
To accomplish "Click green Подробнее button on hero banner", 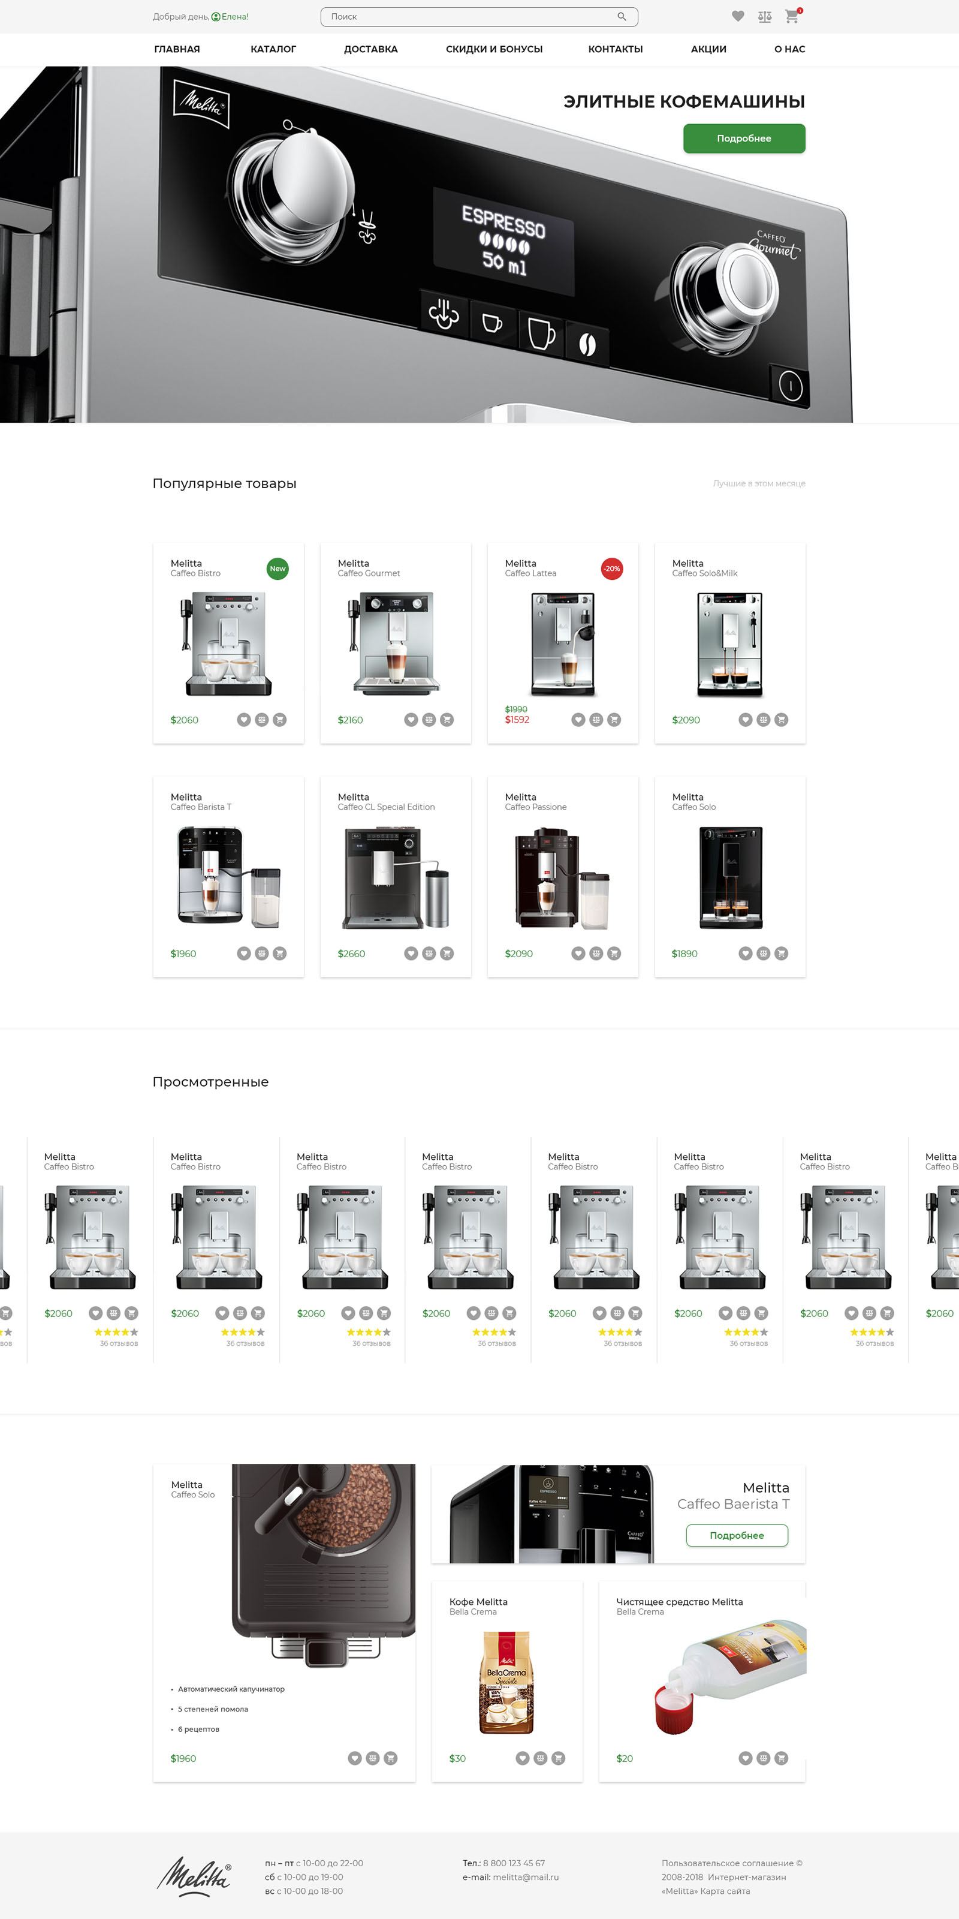I will tap(744, 139).
